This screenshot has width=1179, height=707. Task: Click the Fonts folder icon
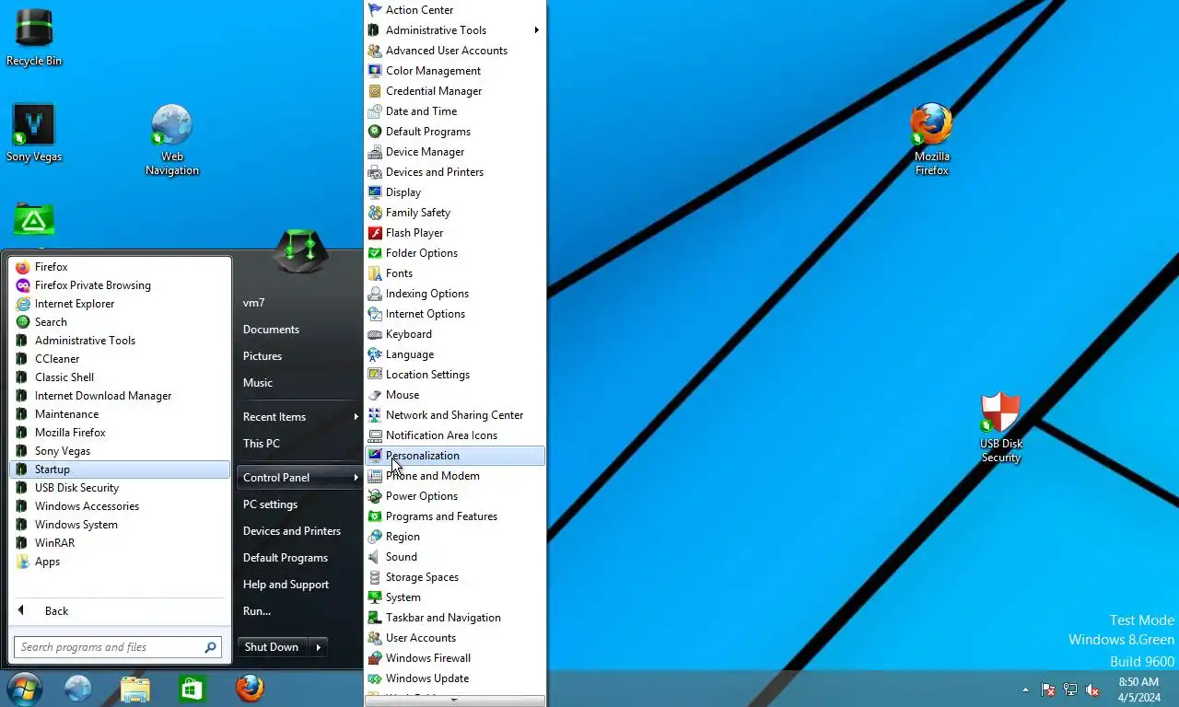[375, 273]
